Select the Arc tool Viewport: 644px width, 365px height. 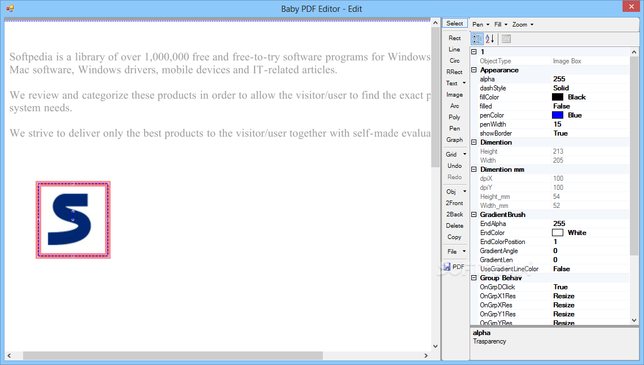(x=455, y=106)
